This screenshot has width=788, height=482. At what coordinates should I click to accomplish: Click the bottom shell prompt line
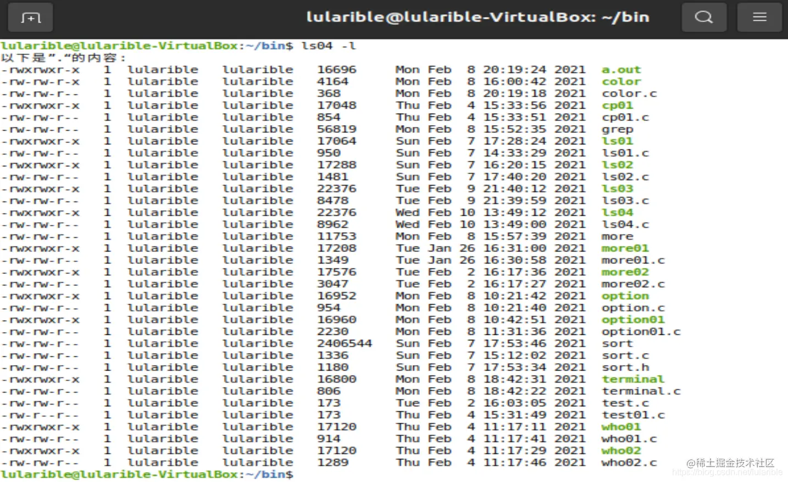147,474
